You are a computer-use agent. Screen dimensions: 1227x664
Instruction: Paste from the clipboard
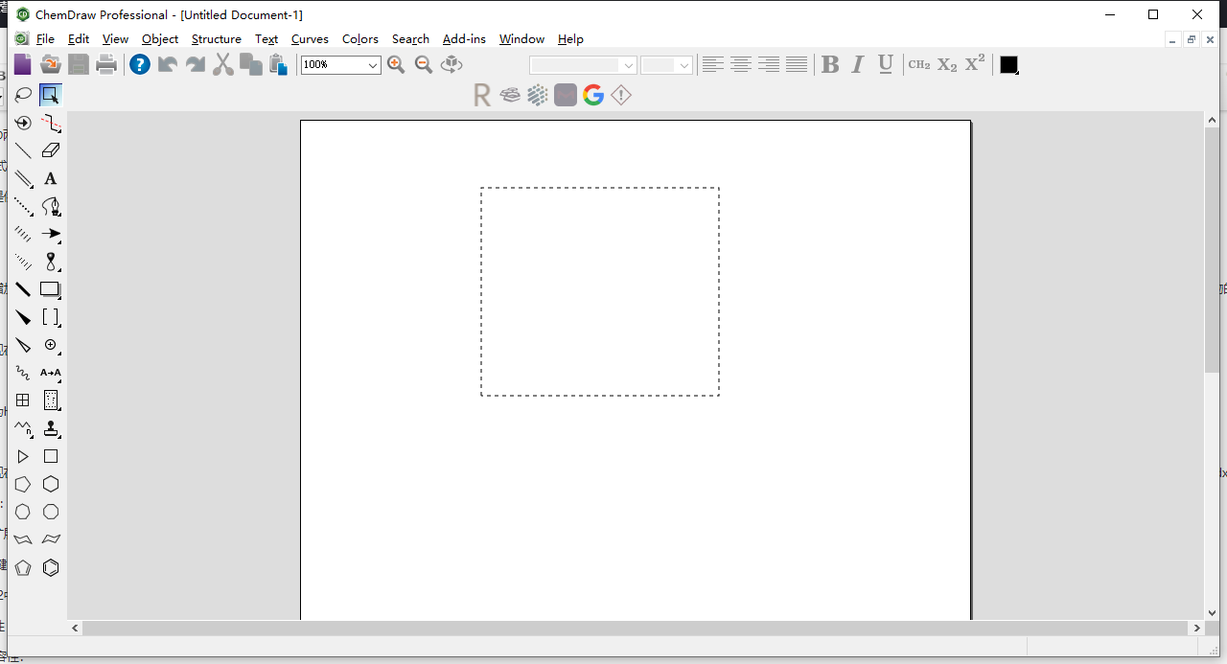point(278,64)
